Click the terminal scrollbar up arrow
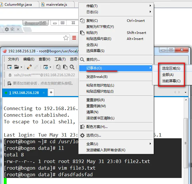Viewport: 192px width, 184px height. pyautogui.click(x=186, y=100)
